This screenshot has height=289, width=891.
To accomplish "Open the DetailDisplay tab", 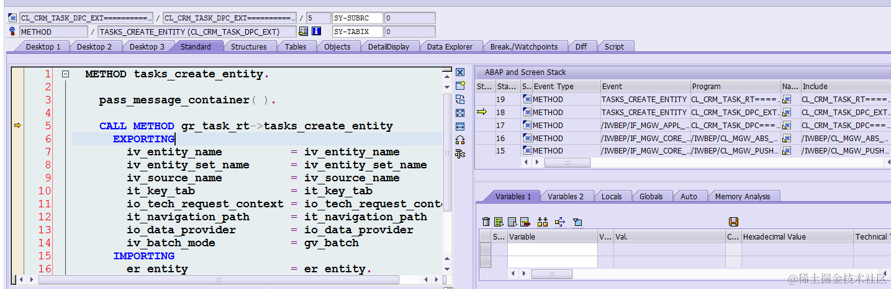I will coord(388,46).
